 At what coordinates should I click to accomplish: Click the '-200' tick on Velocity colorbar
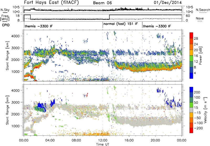coord(199,128)
